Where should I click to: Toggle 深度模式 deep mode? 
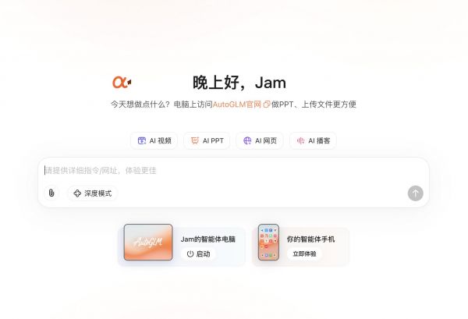(x=93, y=193)
